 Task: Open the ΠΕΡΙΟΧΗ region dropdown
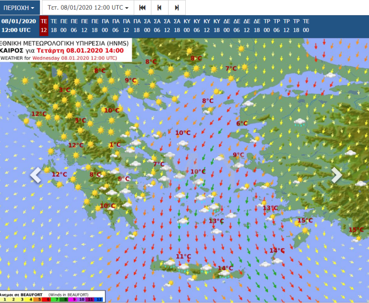pos(19,8)
